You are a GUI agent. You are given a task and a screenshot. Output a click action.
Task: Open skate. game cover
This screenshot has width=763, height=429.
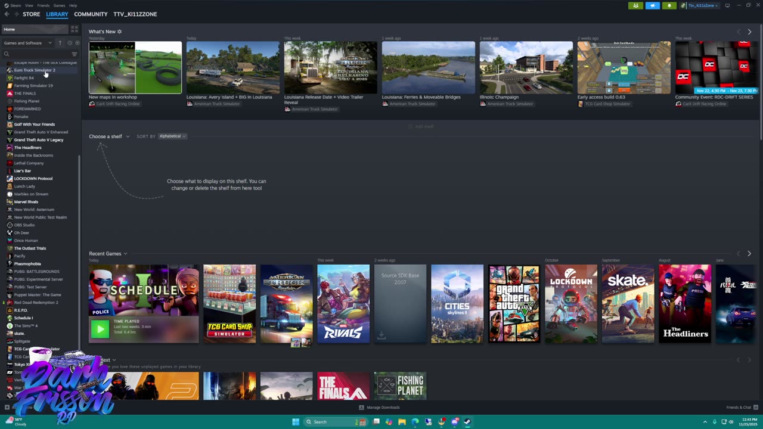pyautogui.click(x=628, y=304)
